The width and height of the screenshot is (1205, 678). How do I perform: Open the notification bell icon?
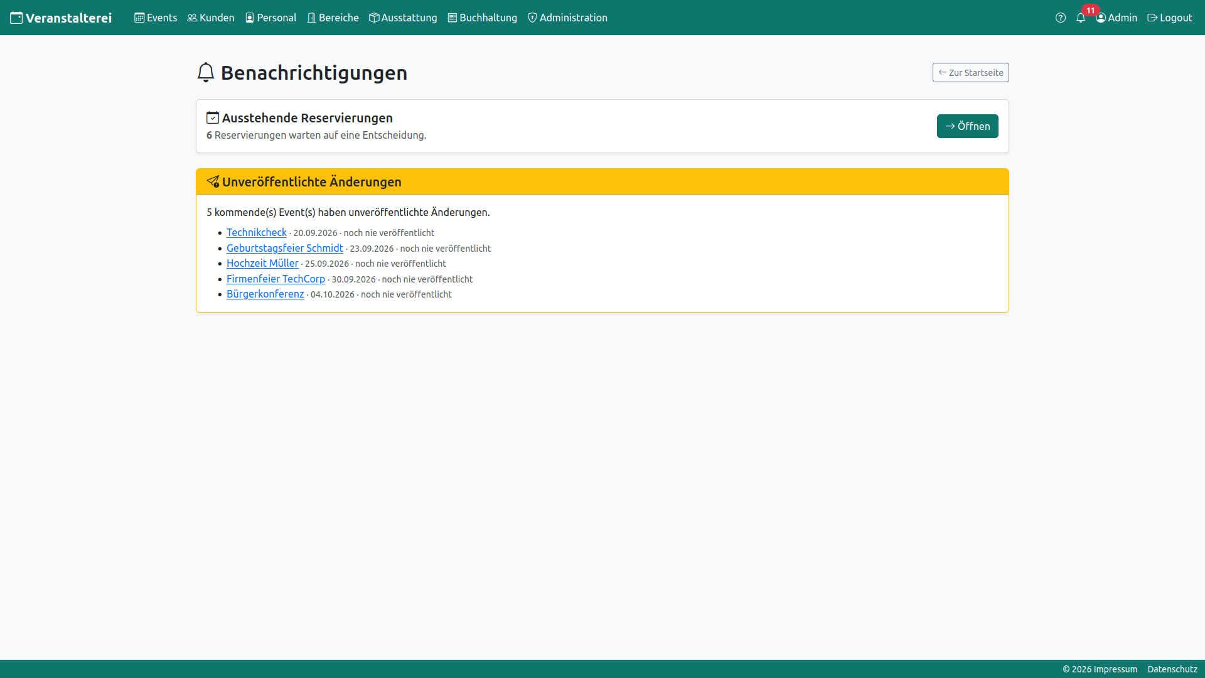coord(1081,18)
